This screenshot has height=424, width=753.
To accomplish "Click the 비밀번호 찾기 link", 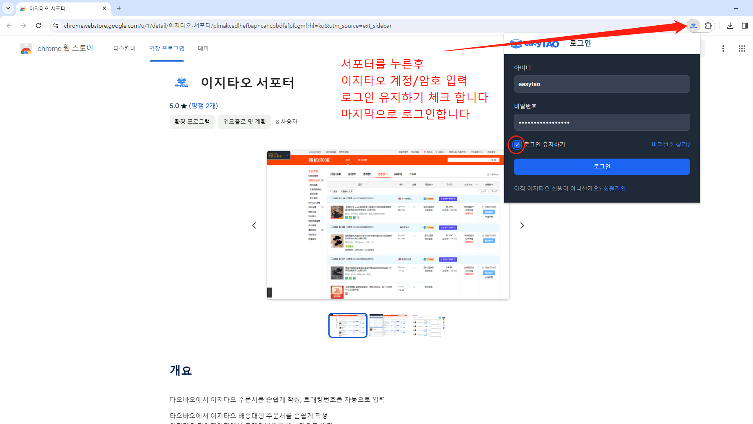I will (x=671, y=145).
